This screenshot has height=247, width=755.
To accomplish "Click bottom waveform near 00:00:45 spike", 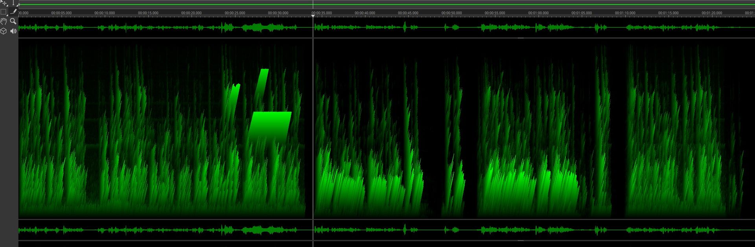I will (405, 230).
